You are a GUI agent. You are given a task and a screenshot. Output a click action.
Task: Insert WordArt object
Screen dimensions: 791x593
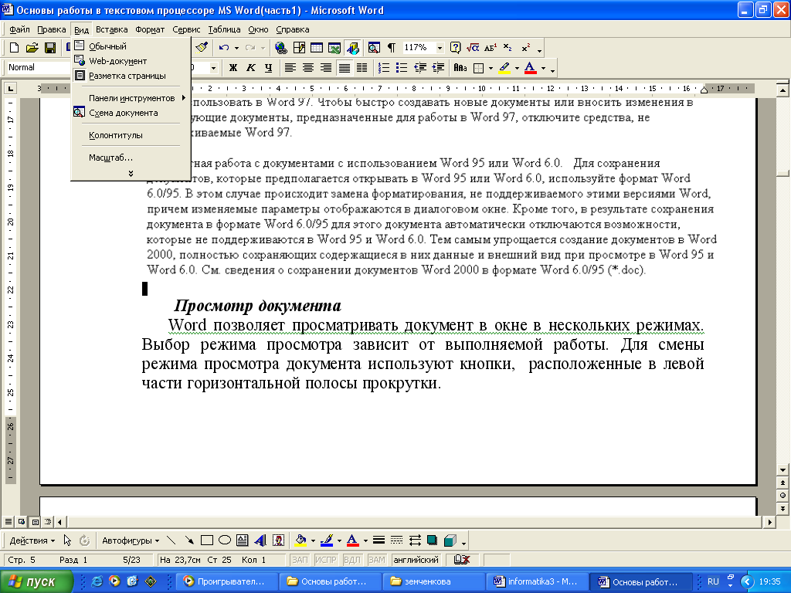260,540
